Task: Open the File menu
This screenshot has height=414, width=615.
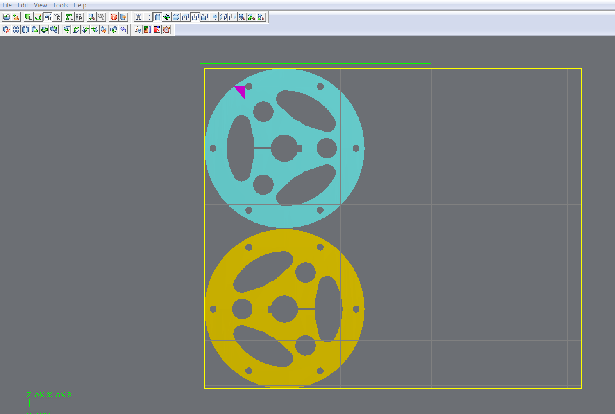Action: click(7, 5)
